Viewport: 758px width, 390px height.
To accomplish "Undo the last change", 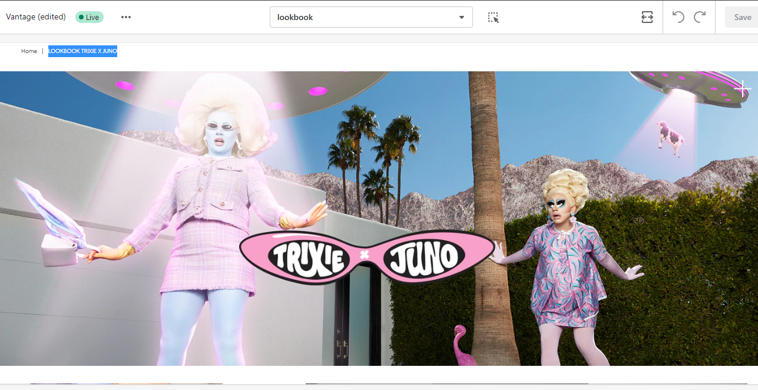I will pyautogui.click(x=678, y=17).
